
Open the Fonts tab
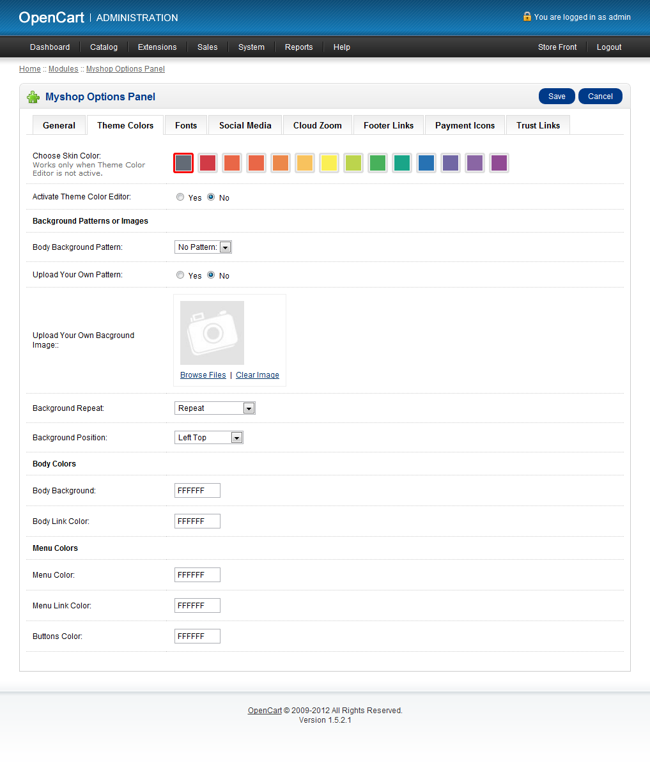tap(186, 125)
